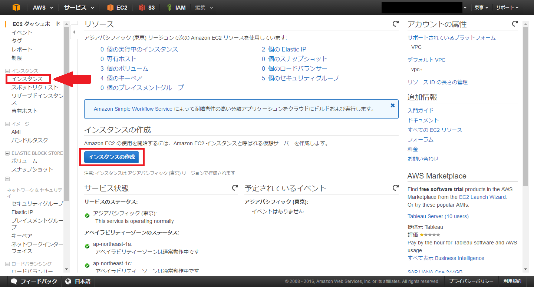This screenshot has width=534, height=287.
Task: Open 入門ガイド link
Action: coord(421,110)
